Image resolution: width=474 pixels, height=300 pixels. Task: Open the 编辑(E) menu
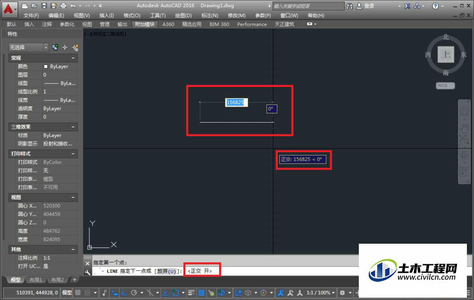click(56, 16)
